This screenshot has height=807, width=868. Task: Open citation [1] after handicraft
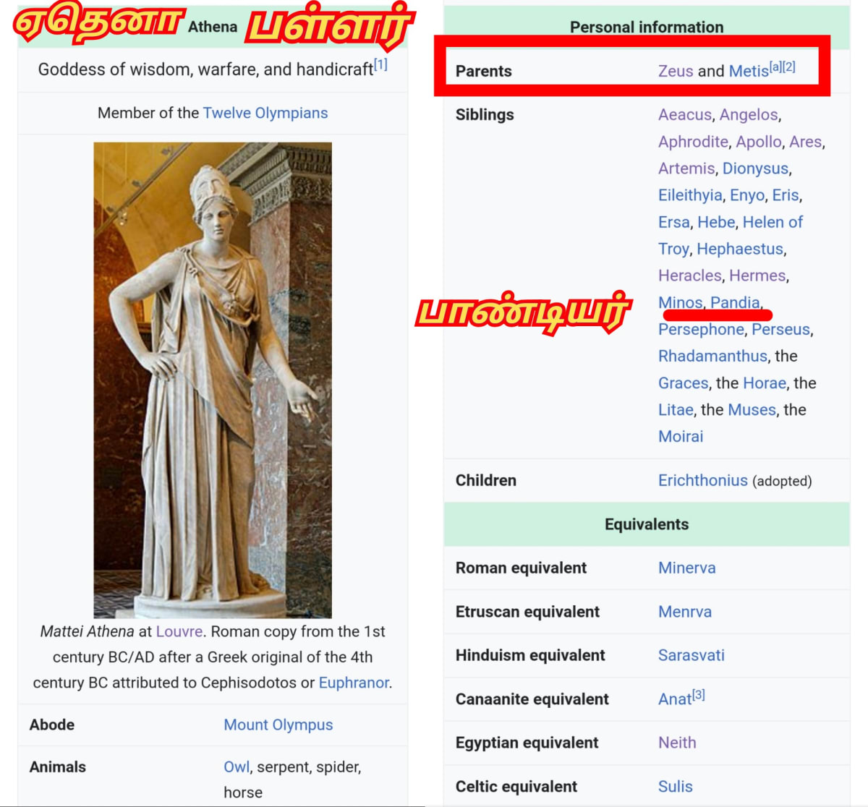[x=380, y=64]
